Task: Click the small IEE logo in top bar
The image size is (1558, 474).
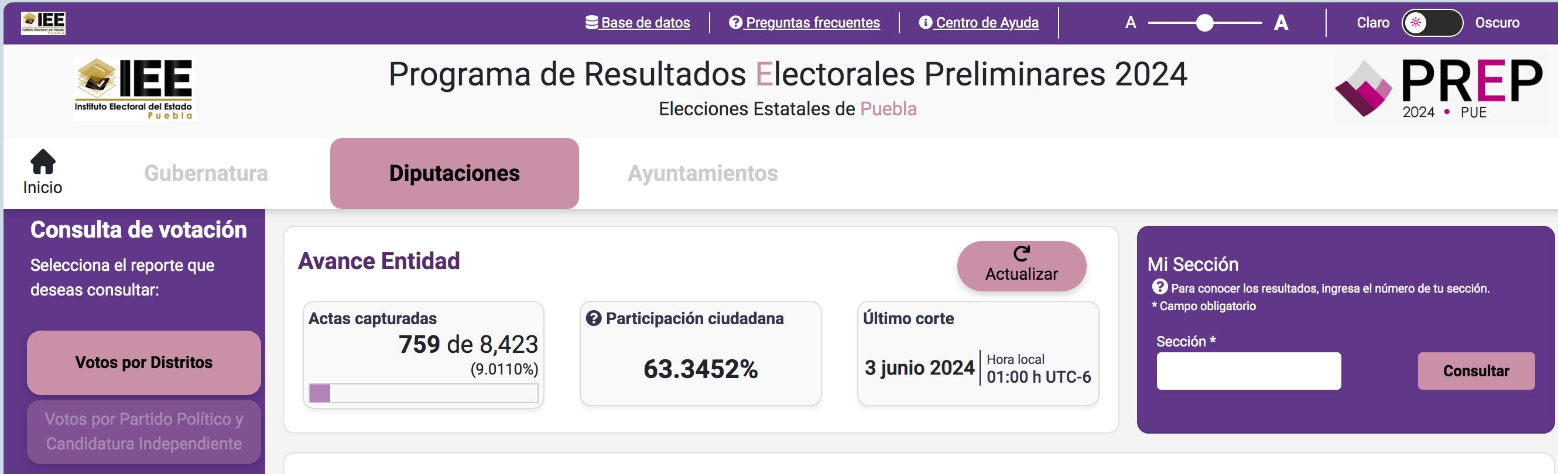Action: [43, 23]
